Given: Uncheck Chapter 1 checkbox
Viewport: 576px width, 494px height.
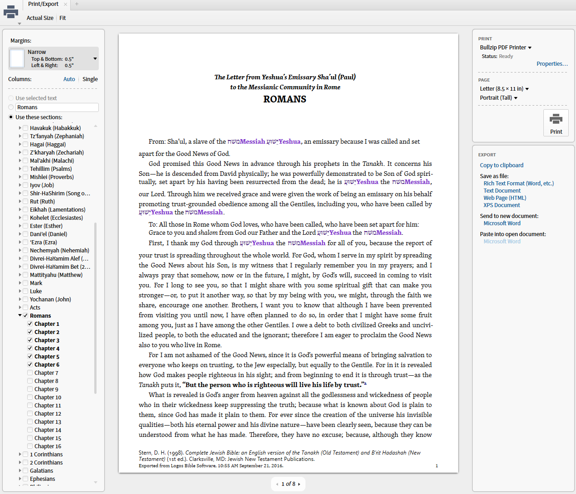Looking at the screenshot, I should point(30,324).
